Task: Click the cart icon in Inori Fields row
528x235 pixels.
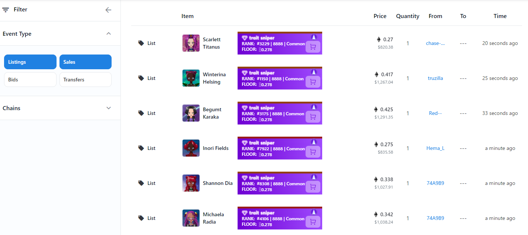Action: 313,152
